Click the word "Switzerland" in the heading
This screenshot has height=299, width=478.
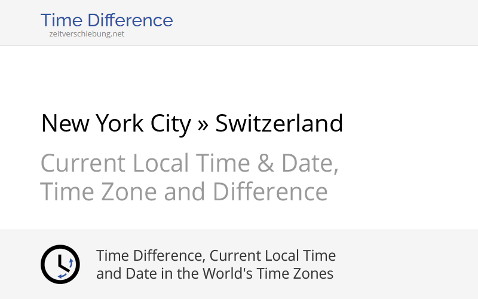[x=279, y=124]
